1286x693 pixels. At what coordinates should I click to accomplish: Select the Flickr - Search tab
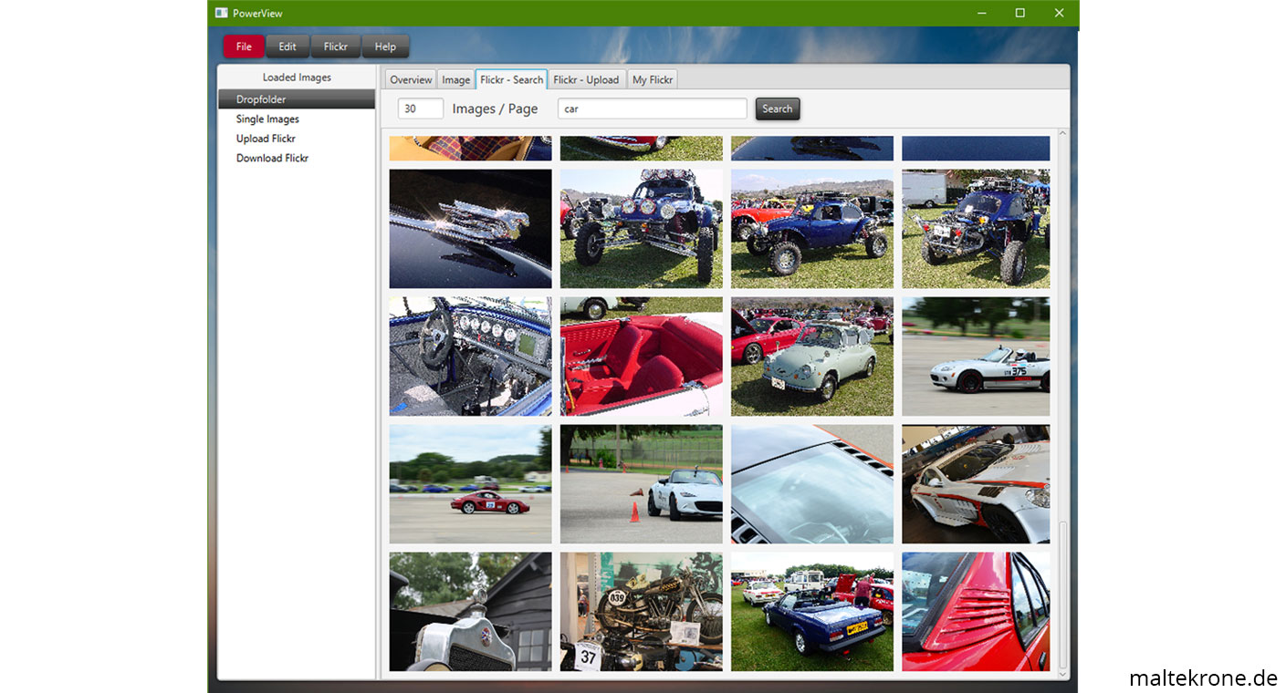tap(511, 79)
